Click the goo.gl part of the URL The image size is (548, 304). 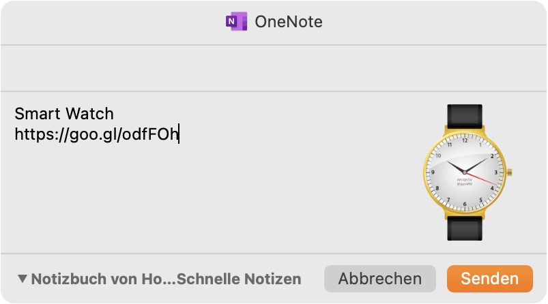(93, 134)
